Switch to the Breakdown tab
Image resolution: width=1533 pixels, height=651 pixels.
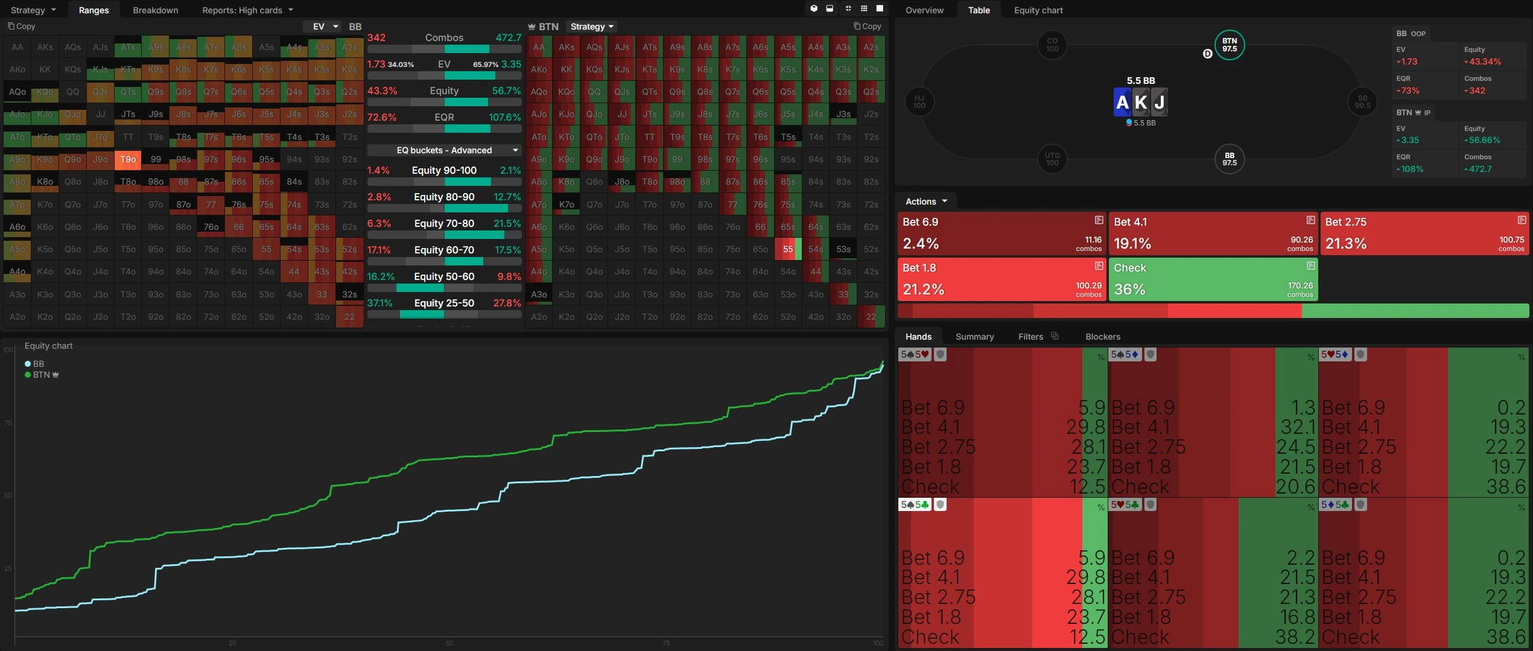tap(155, 10)
